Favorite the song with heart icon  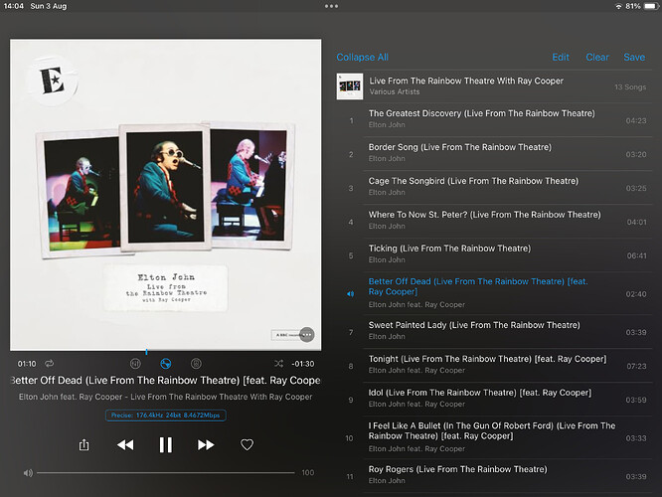[247, 444]
